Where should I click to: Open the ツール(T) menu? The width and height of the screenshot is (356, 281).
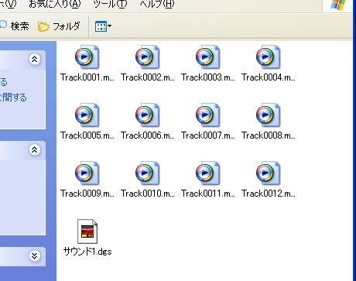[x=110, y=4]
